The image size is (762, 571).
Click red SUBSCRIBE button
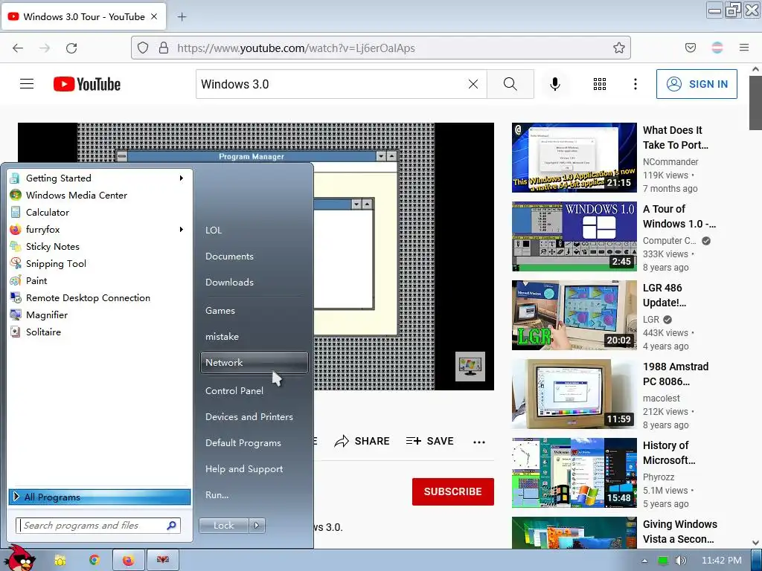click(x=453, y=491)
